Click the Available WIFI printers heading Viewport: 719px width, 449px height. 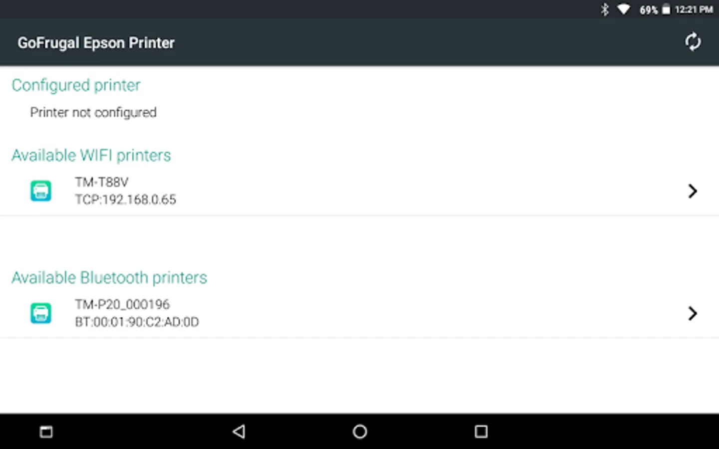click(x=91, y=155)
